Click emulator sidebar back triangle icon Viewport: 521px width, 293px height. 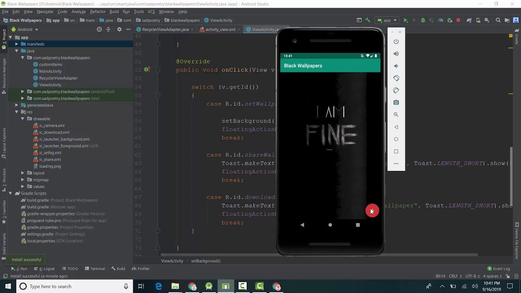click(396, 127)
